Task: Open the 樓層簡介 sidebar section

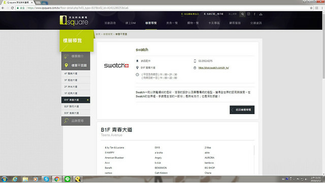Action: 76,56
